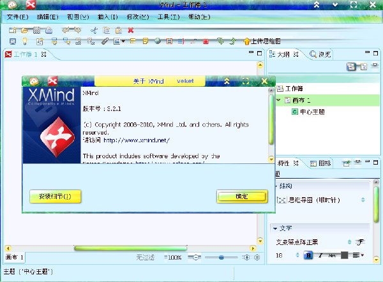Viewport: 383px width, 282px height.
Task: Open the font name dropdown
Action: tap(350, 242)
